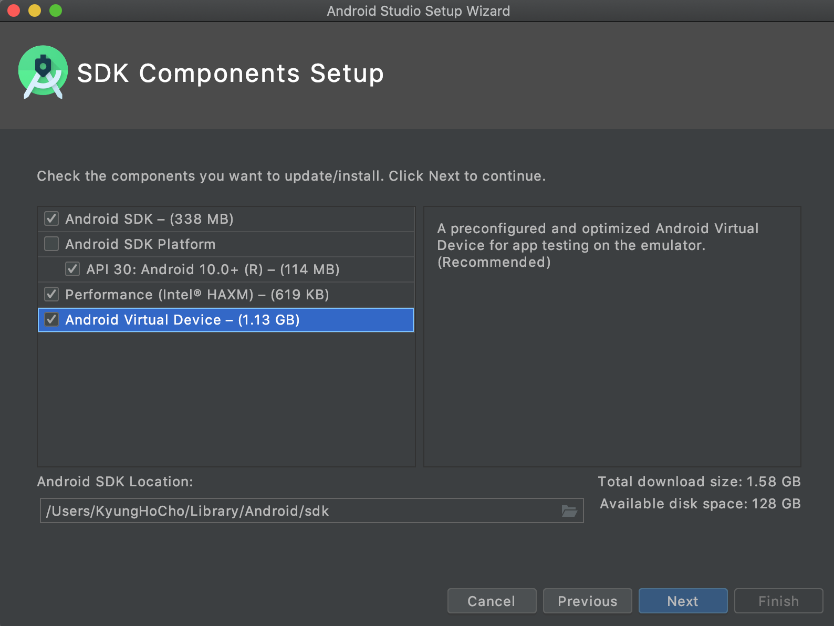834x626 pixels.
Task: Check the Android SDK Platform checkbox
Action: pos(51,244)
